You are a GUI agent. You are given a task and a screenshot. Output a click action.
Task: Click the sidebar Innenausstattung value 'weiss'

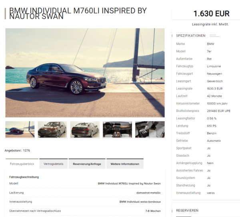(x=211, y=193)
